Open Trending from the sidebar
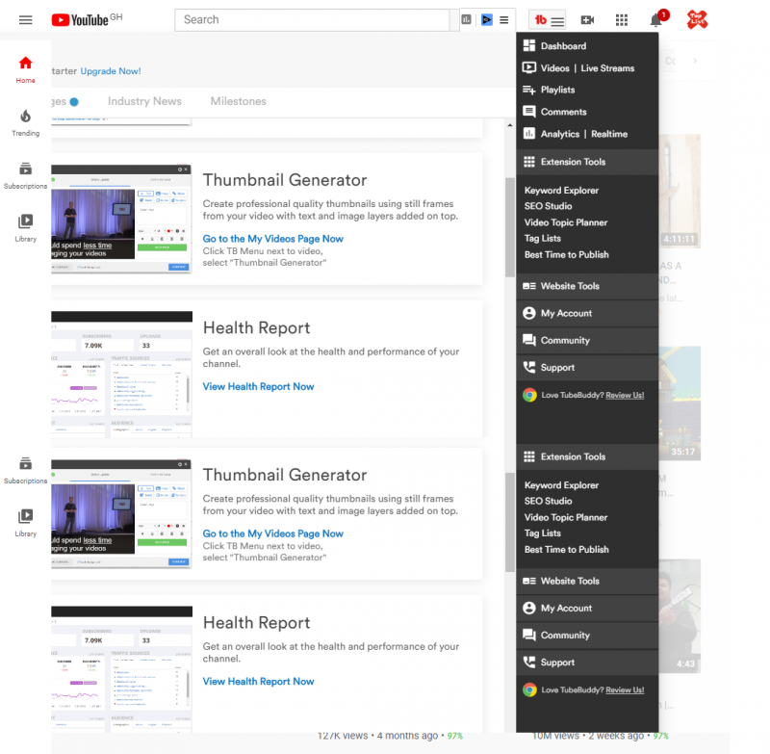Image resolution: width=770 pixels, height=754 pixels. (x=26, y=122)
